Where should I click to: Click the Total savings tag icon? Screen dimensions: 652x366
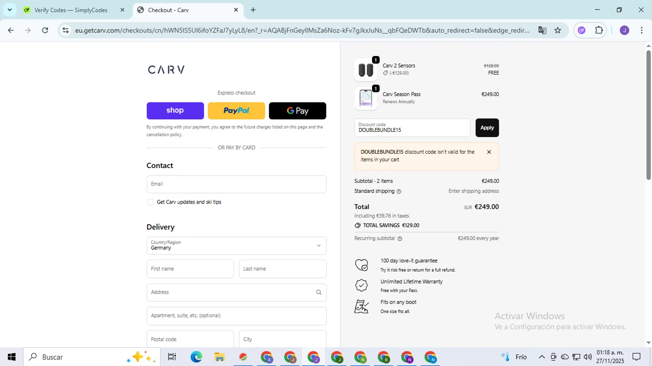pos(357,225)
